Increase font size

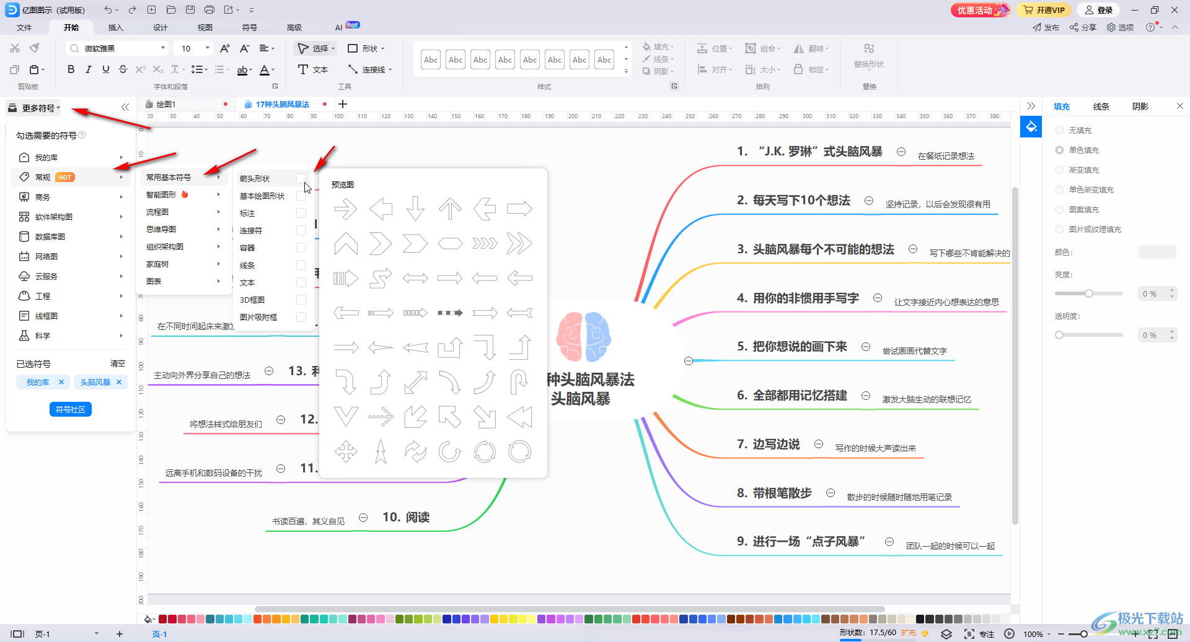224,48
